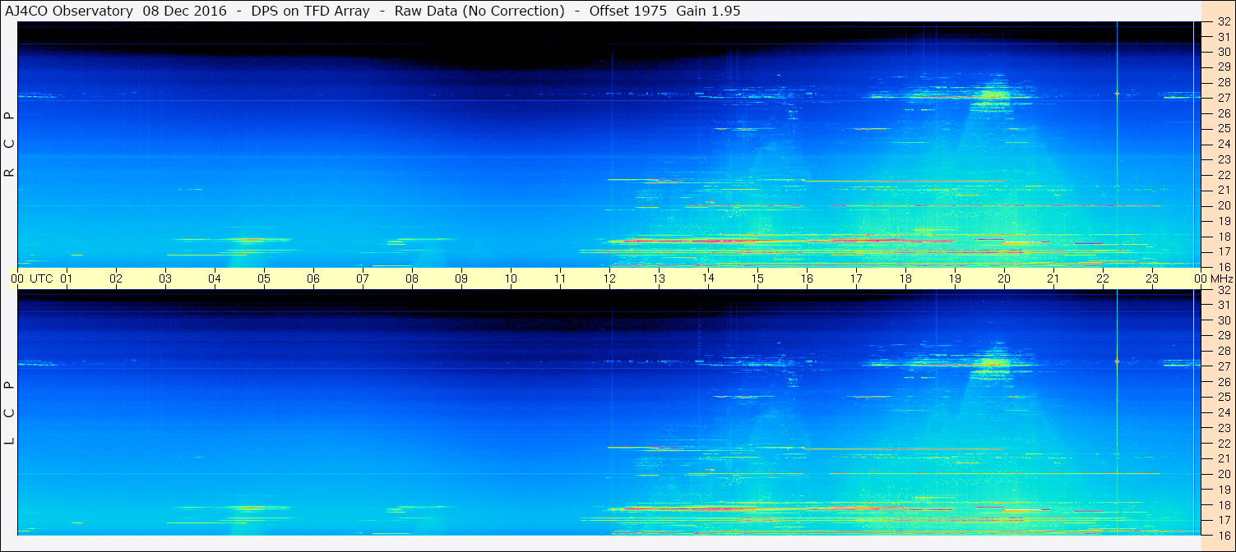The image size is (1236, 552).
Task: Select hour marker 02 on UTC axis
Action: [116, 278]
